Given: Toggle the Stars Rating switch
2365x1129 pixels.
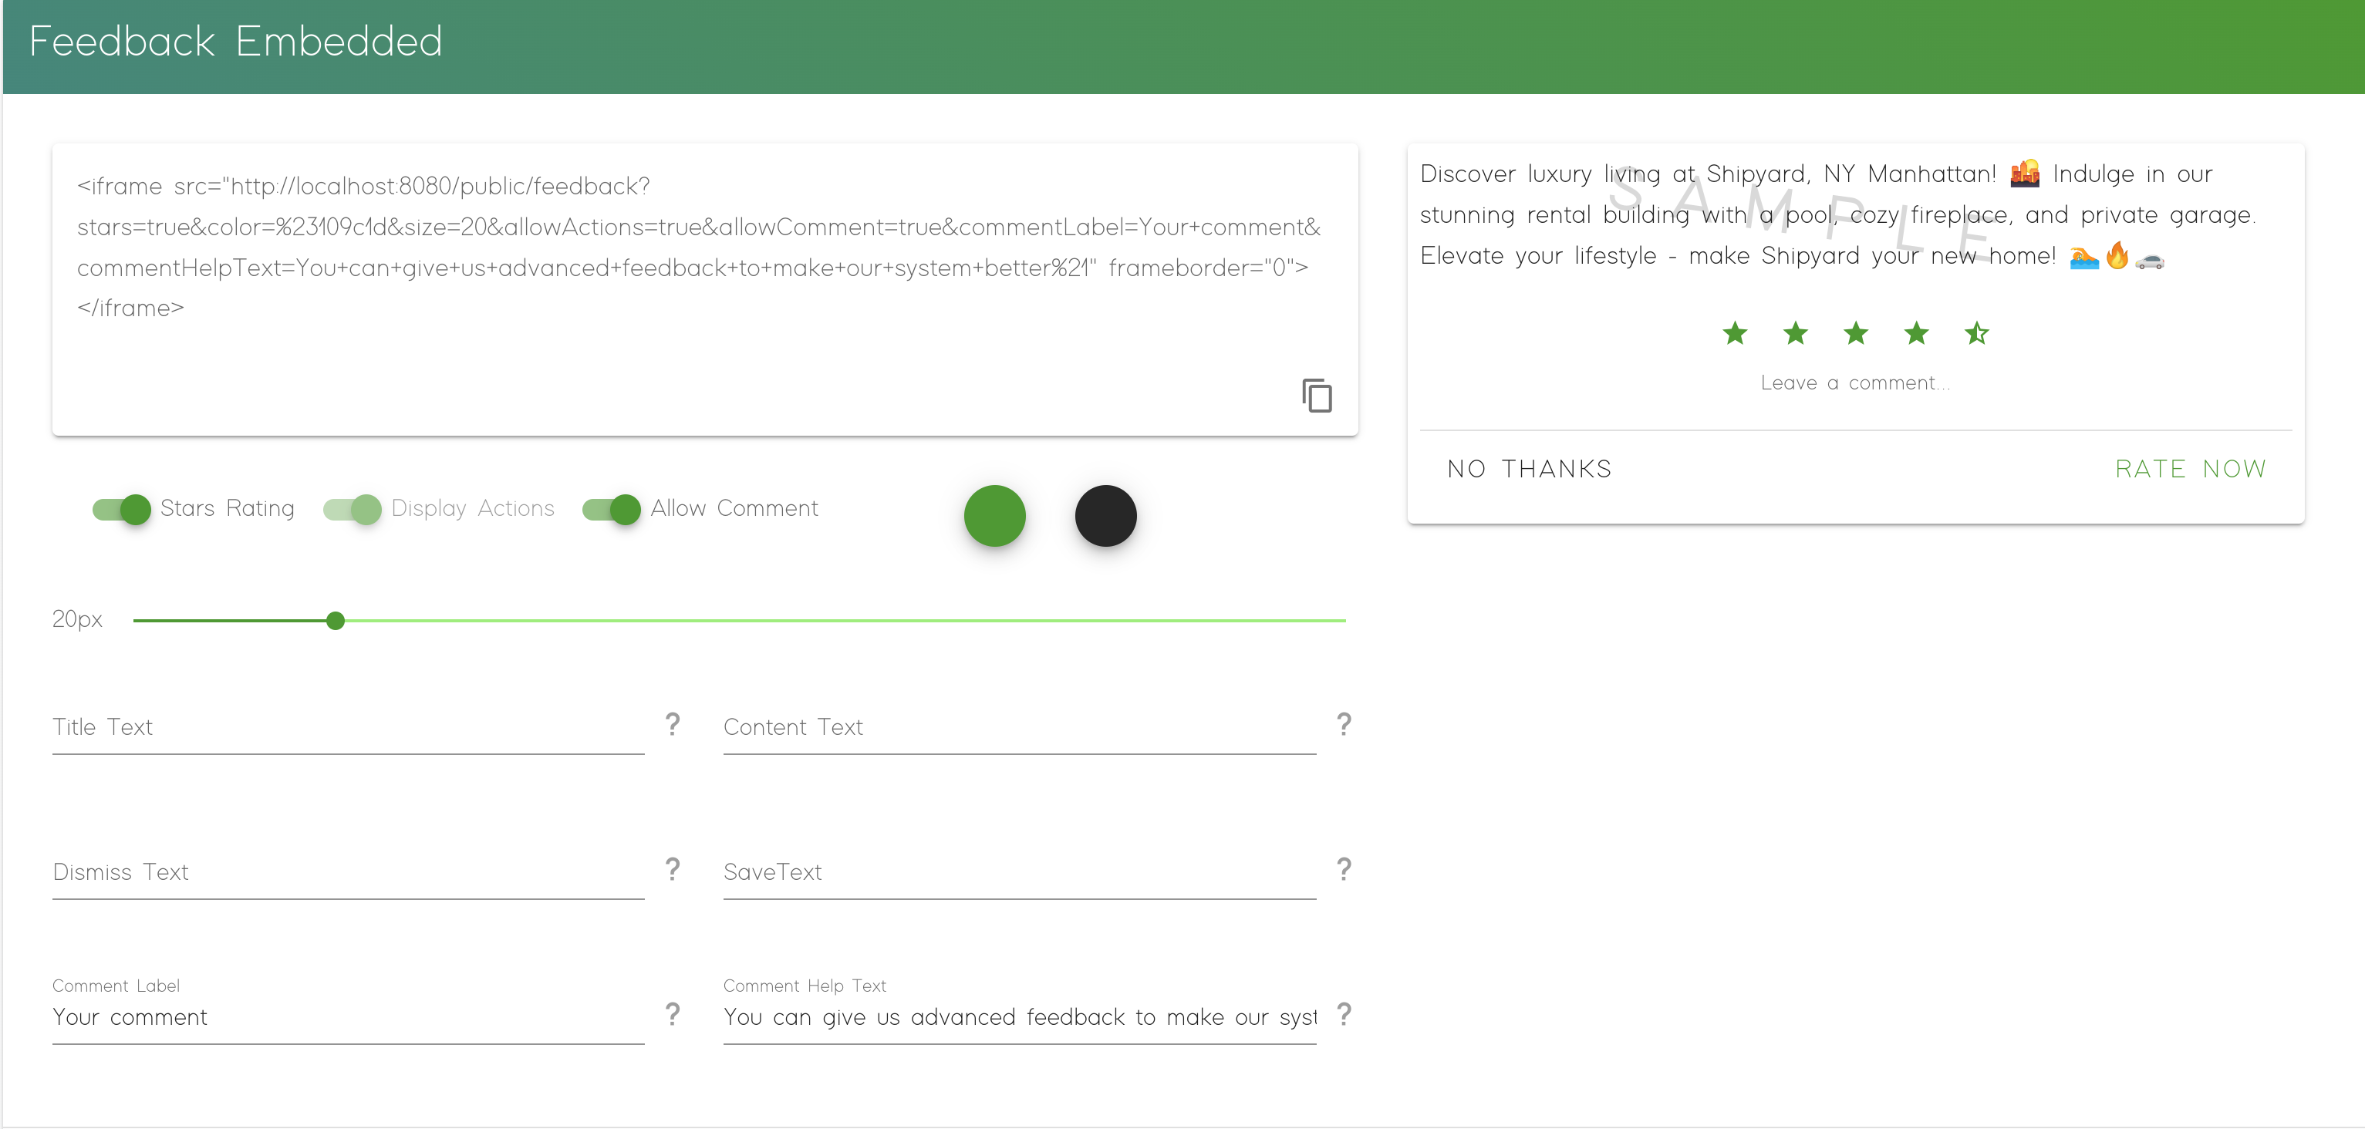Looking at the screenshot, I should pyautogui.click(x=121, y=510).
